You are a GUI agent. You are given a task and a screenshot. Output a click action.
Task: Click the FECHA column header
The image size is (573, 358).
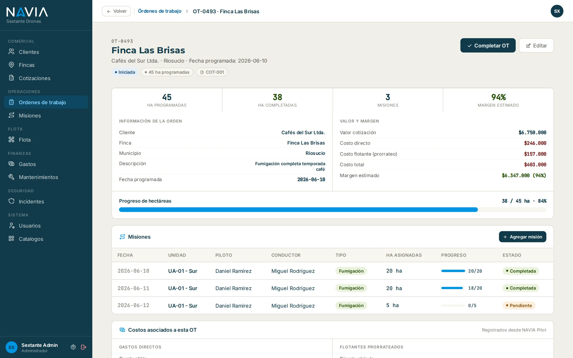125,255
